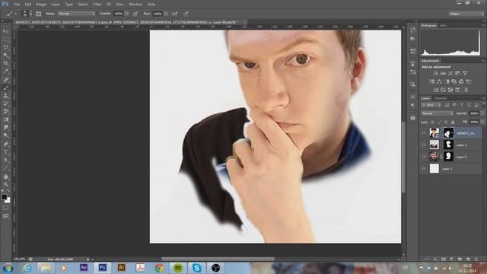Open the workspace switcher dropdown

pos(466,14)
